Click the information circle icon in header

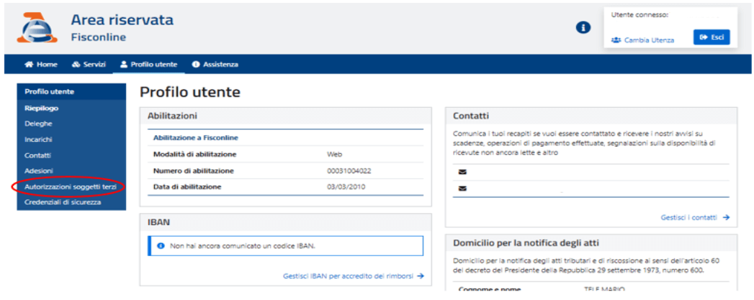[583, 27]
